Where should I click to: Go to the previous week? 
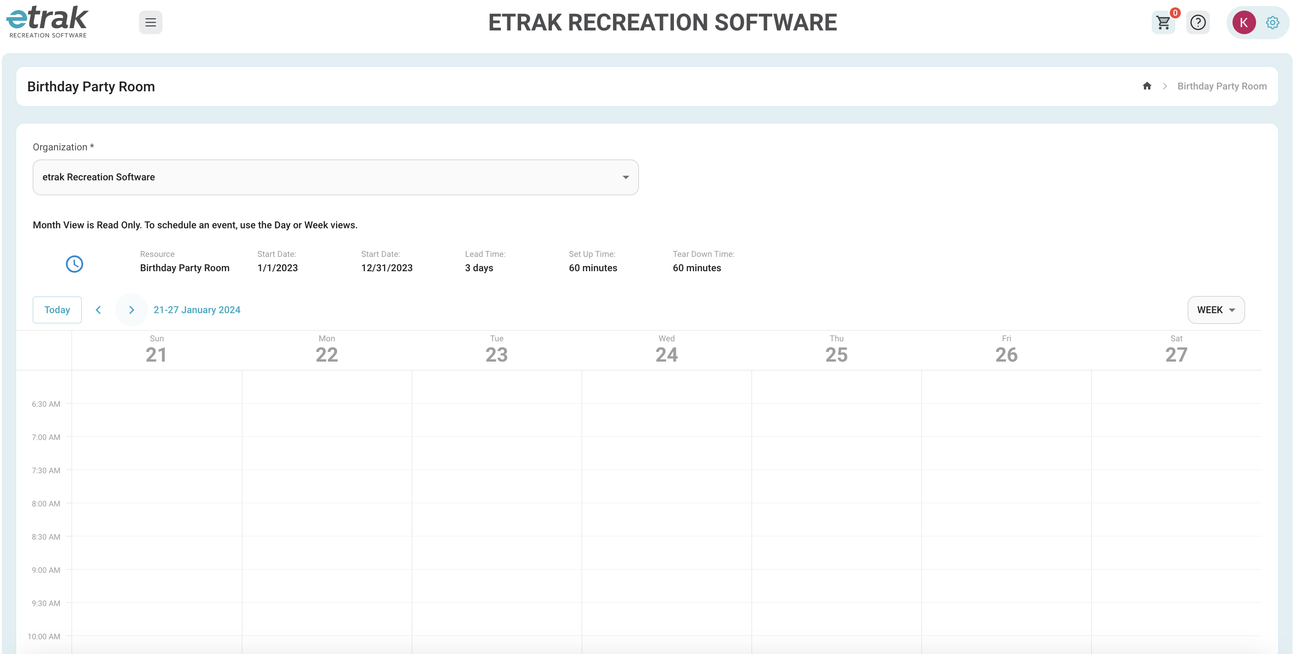click(98, 309)
